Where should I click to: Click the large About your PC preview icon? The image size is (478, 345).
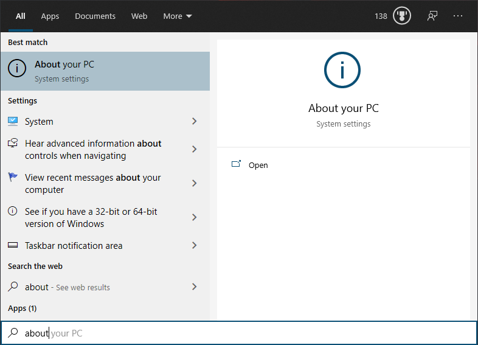pyautogui.click(x=343, y=71)
